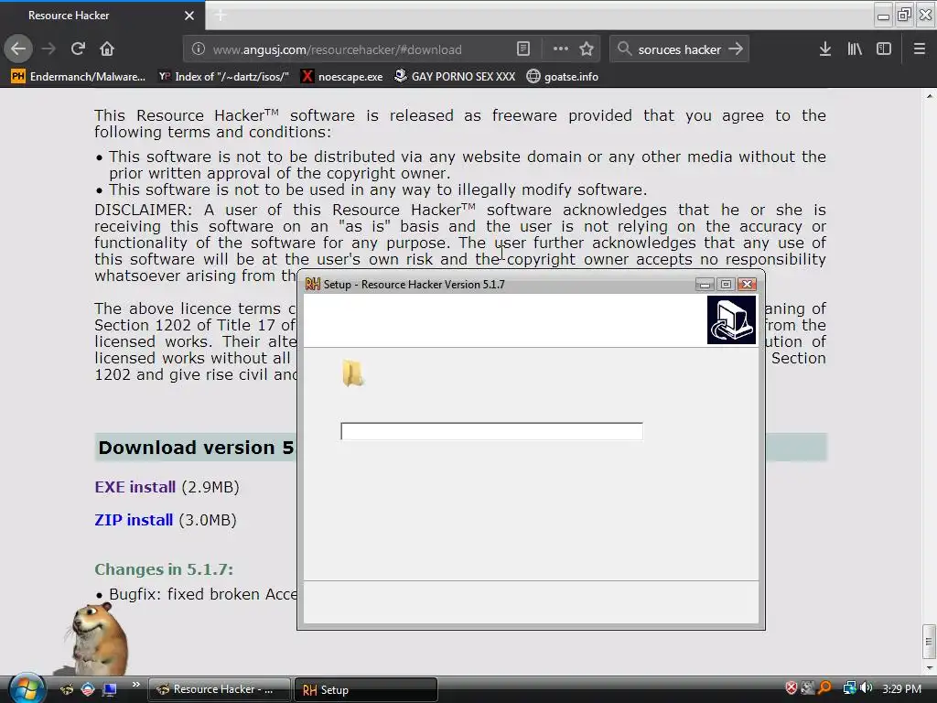The width and height of the screenshot is (937, 703).
Task: Reload the current page
Action: coord(78,49)
